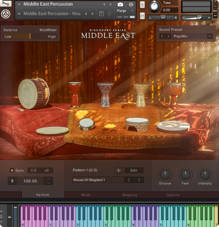219x227 pixels.
Task: Go to next instrument using top right arrow
Action: (x=110, y=4)
